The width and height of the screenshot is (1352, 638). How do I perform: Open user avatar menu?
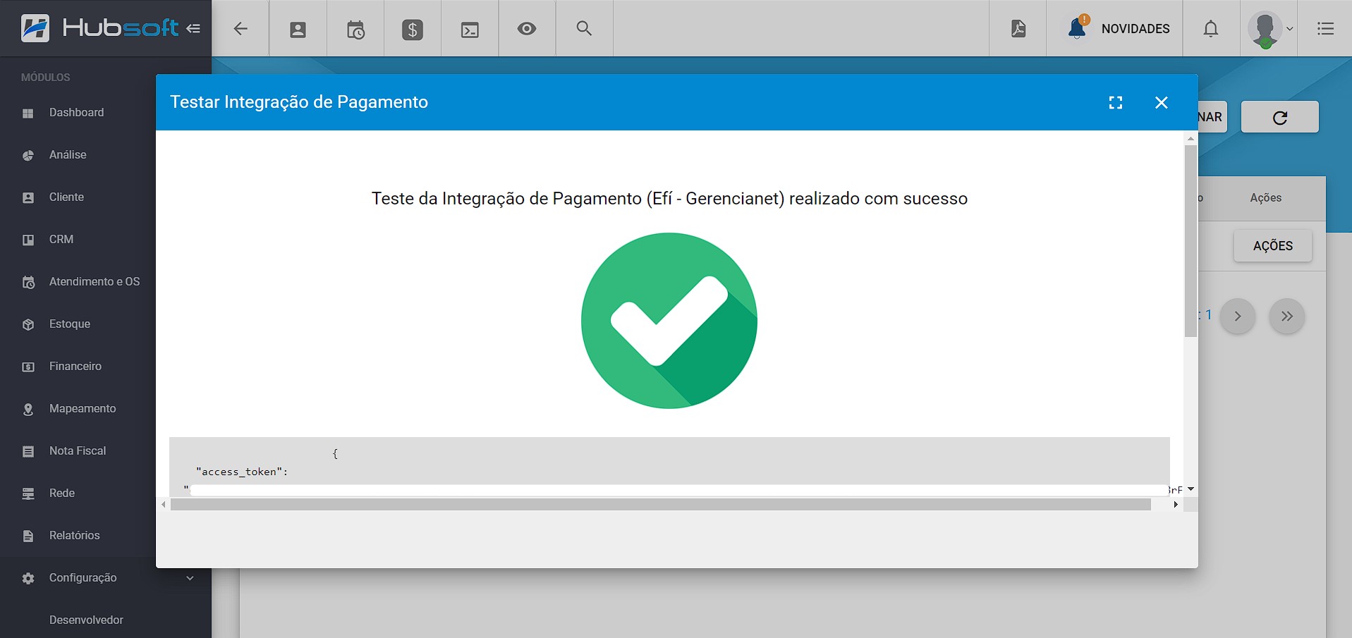(x=1269, y=30)
